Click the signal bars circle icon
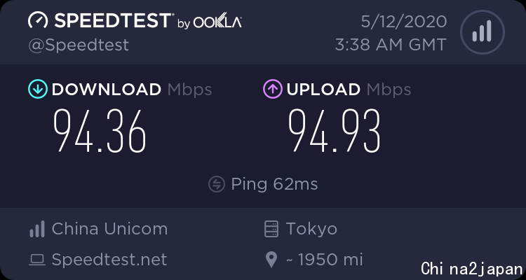 click(483, 32)
